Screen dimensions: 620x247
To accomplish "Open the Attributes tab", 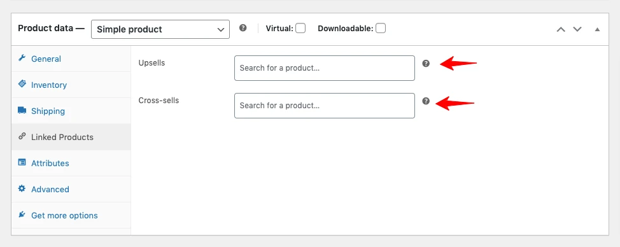I will tap(71, 163).
